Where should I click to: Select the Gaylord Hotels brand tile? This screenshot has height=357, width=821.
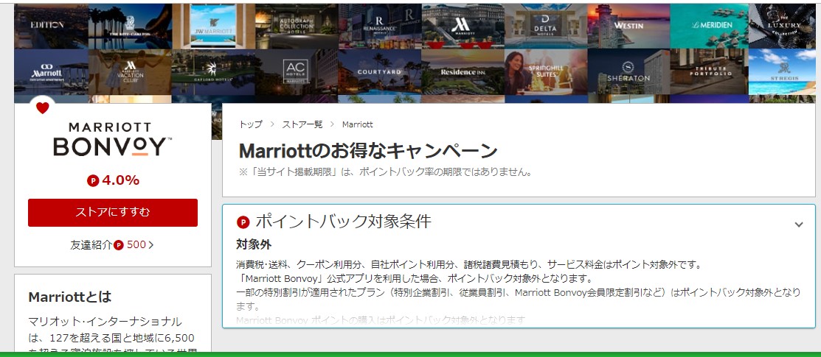click(213, 72)
